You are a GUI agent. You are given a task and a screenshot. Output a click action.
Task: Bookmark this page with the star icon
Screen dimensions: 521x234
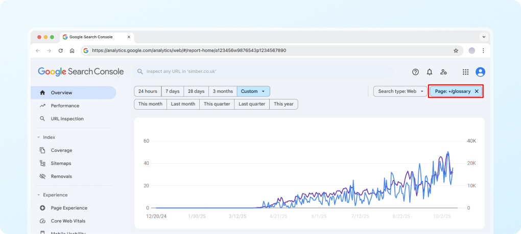coord(456,50)
